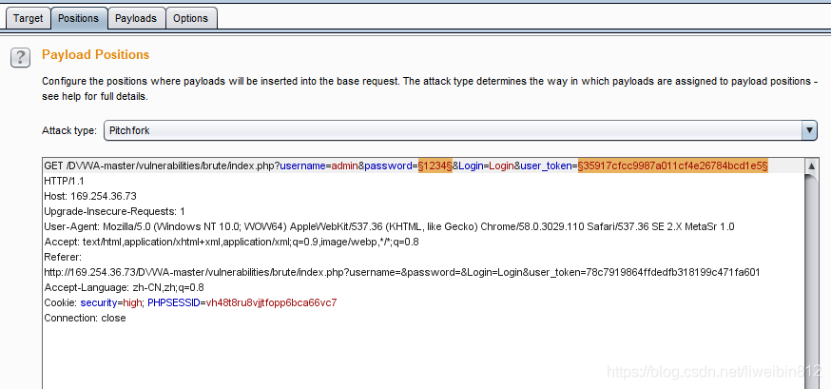Click the Referer URL line with user_token
The width and height of the screenshot is (831, 389).
click(x=402, y=272)
